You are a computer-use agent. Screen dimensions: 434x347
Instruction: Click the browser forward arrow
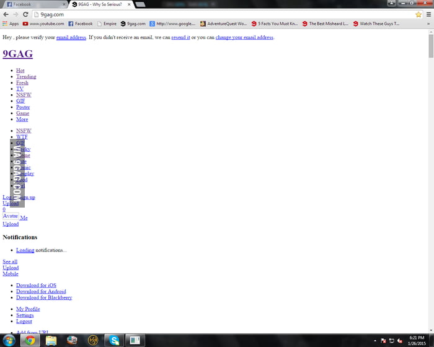coord(15,14)
